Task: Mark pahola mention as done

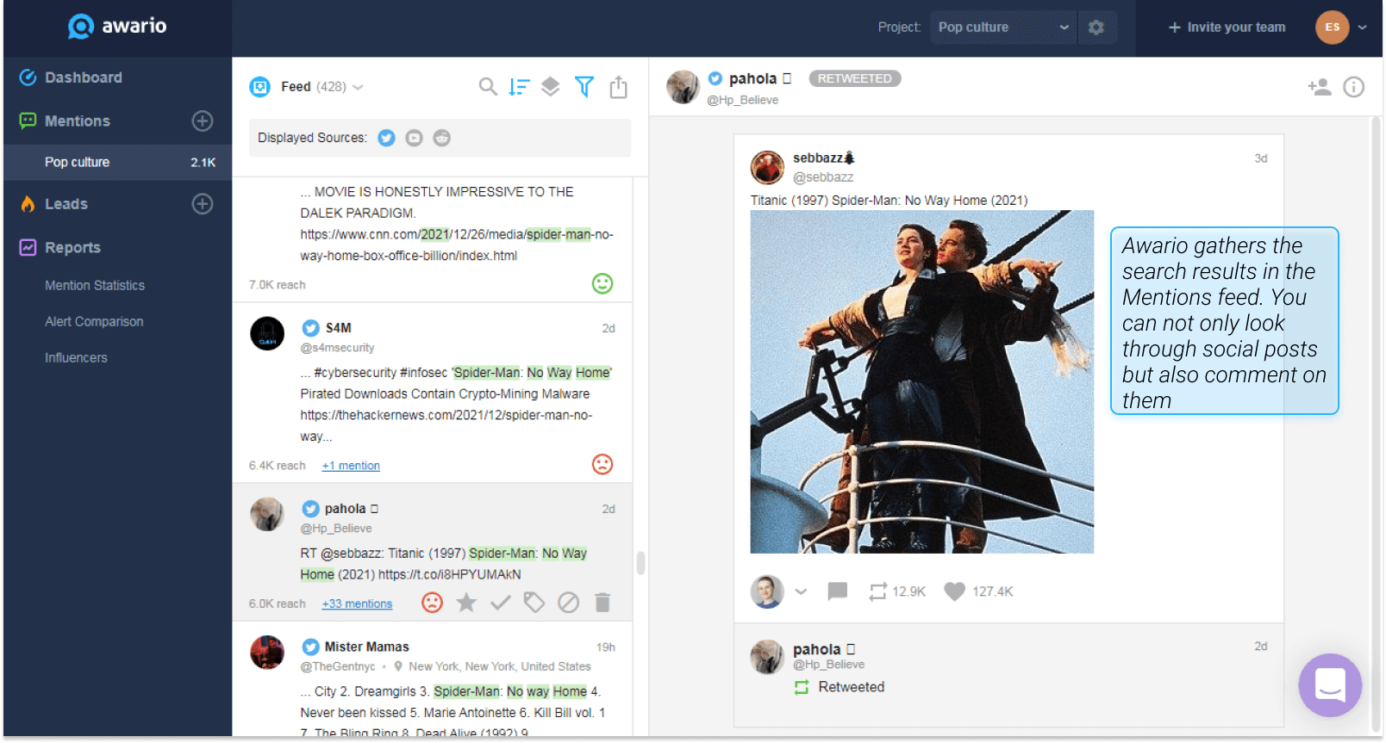Action: (x=501, y=603)
